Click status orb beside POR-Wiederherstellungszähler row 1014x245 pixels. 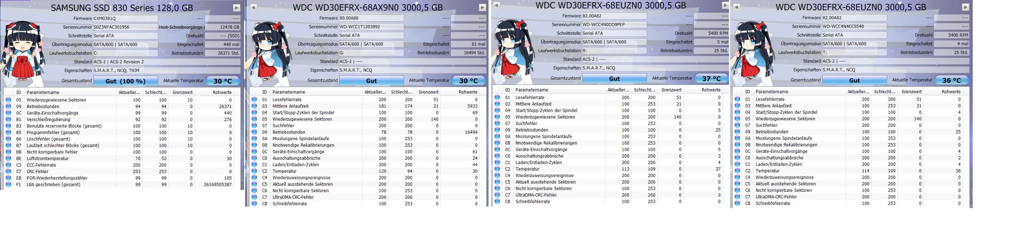(x=8, y=178)
